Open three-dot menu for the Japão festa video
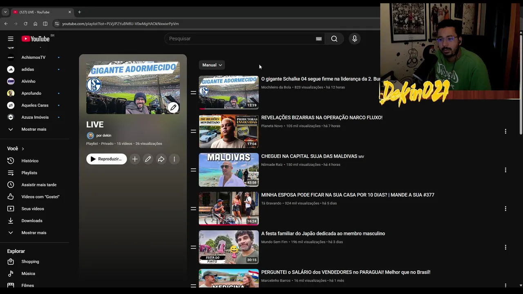Image resolution: width=523 pixels, height=294 pixels. click(505, 247)
